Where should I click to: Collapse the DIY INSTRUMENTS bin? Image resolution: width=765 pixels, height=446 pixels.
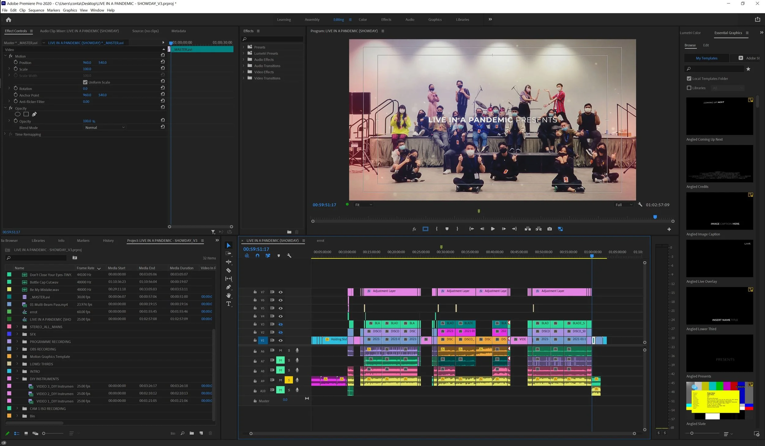pyautogui.click(x=17, y=379)
